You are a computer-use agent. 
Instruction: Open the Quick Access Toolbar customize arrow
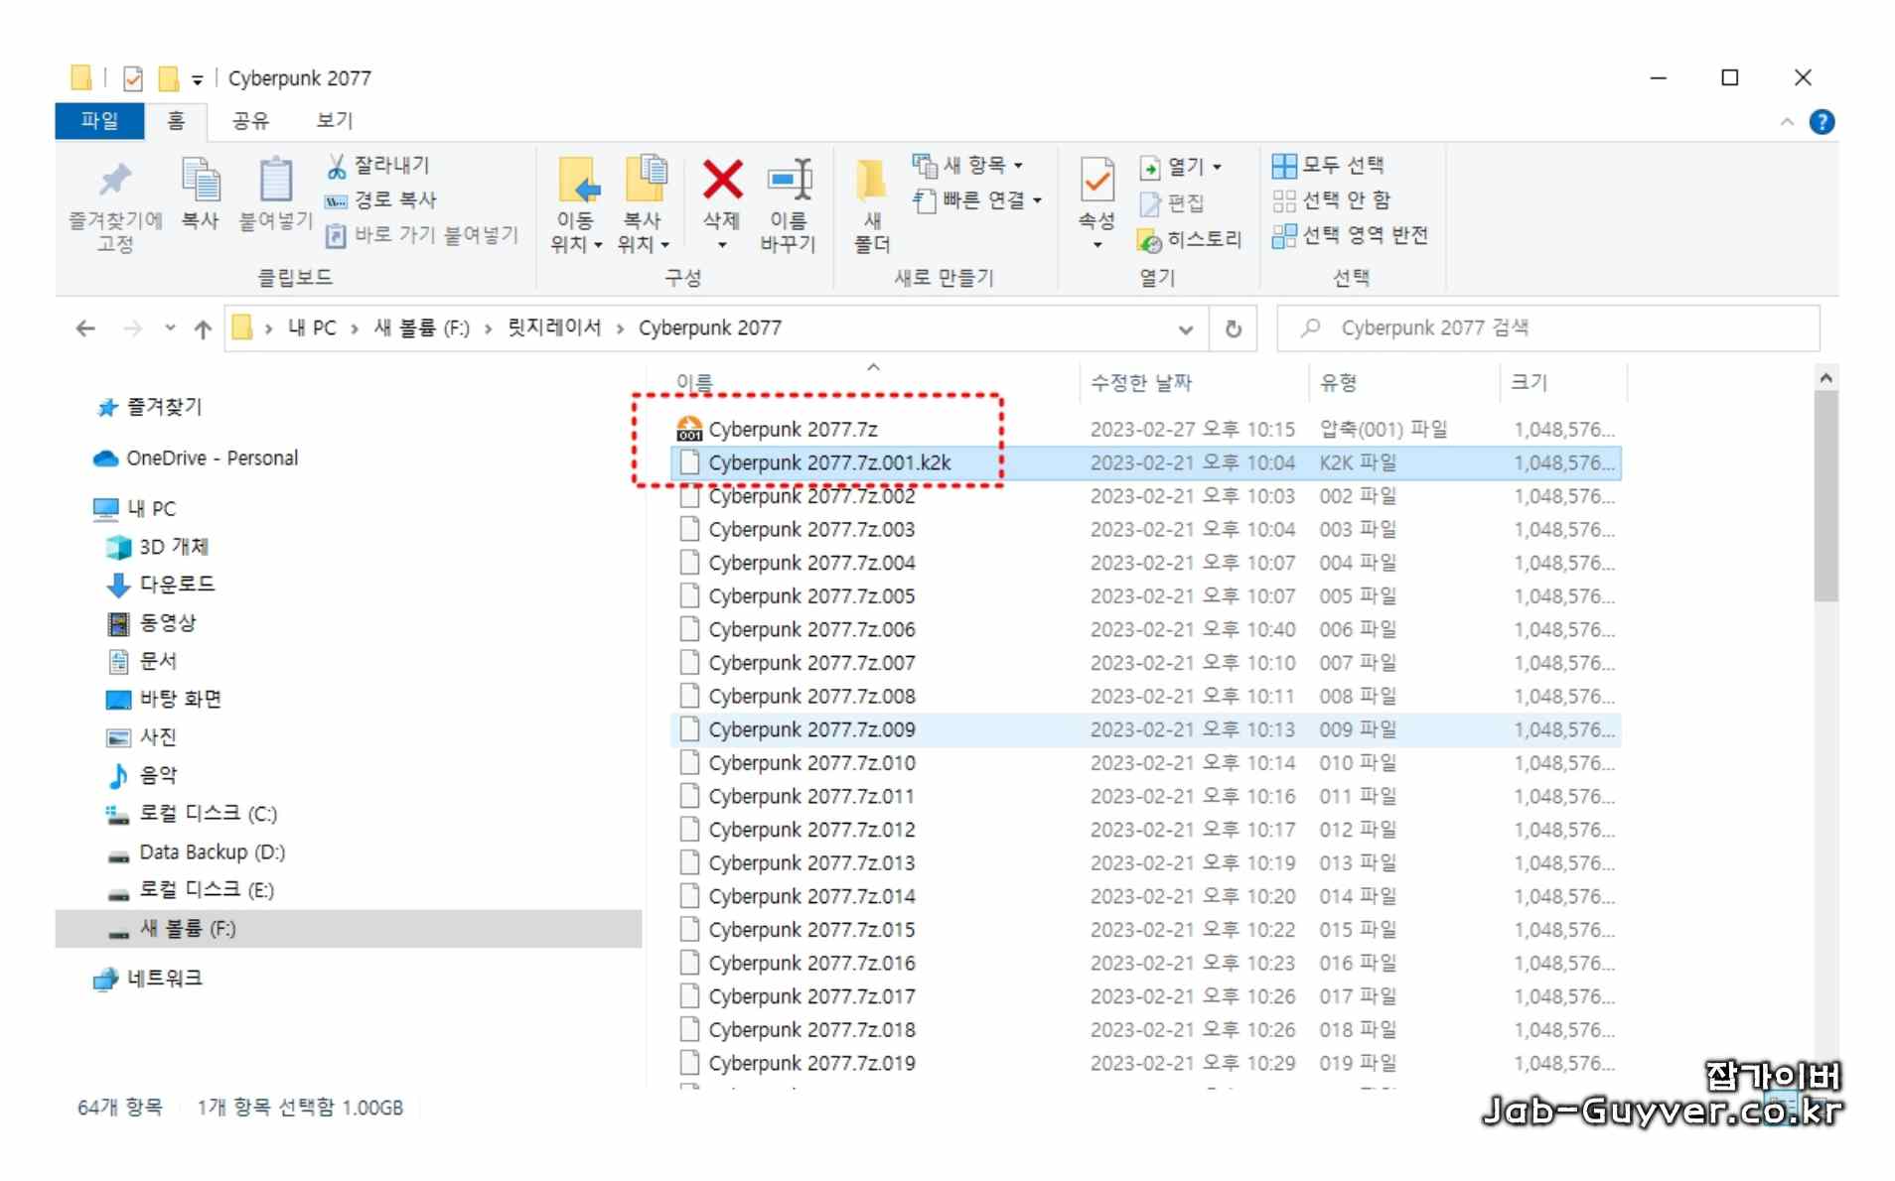(197, 79)
